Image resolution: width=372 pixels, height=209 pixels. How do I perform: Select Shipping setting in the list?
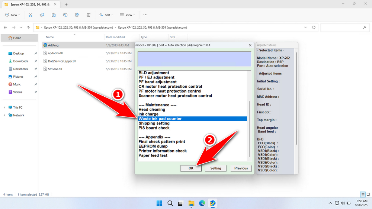coord(154,123)
